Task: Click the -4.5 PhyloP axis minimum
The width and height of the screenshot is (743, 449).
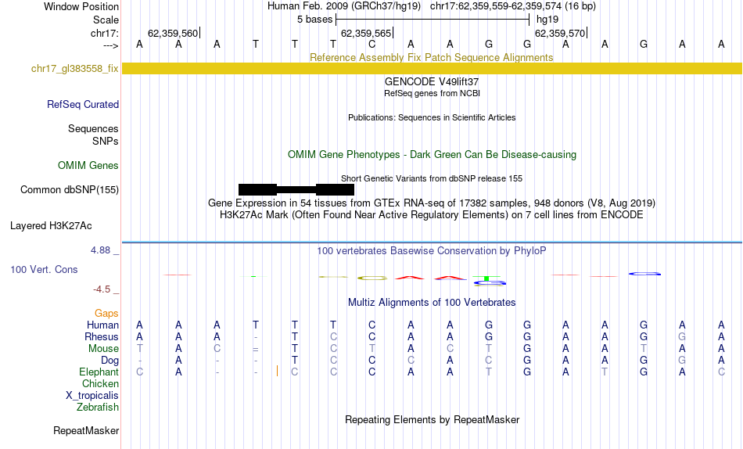Action: coord(102,289)
